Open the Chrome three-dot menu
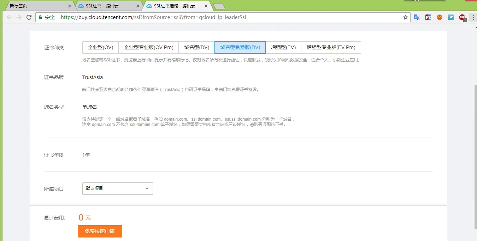Image resolution: width=477 pixels, height=241 pixels. point(473,17)
